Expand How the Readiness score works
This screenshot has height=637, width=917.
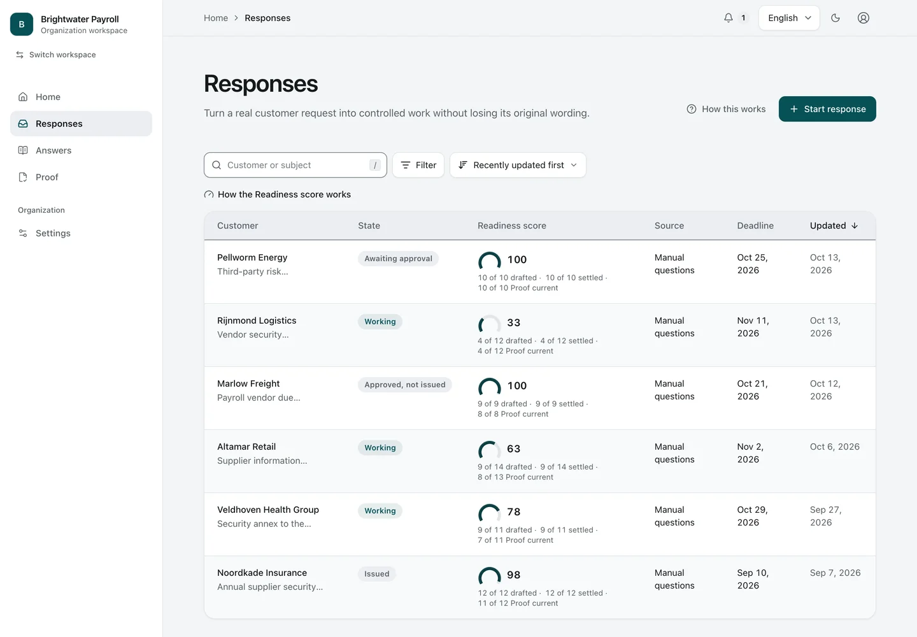(x=278, y=194)
